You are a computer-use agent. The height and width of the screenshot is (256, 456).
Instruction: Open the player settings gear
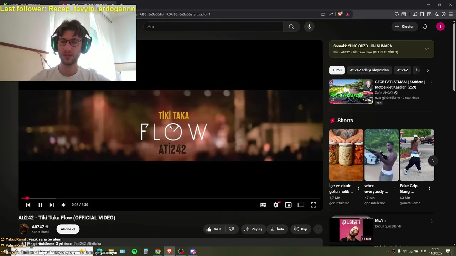pyautogui.click(x=276, y=205)
